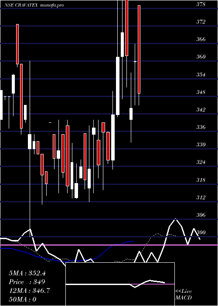This screenshot has width=218, height=306.
Task: Click the 330 price axis label
Action: tap(201, 145)
